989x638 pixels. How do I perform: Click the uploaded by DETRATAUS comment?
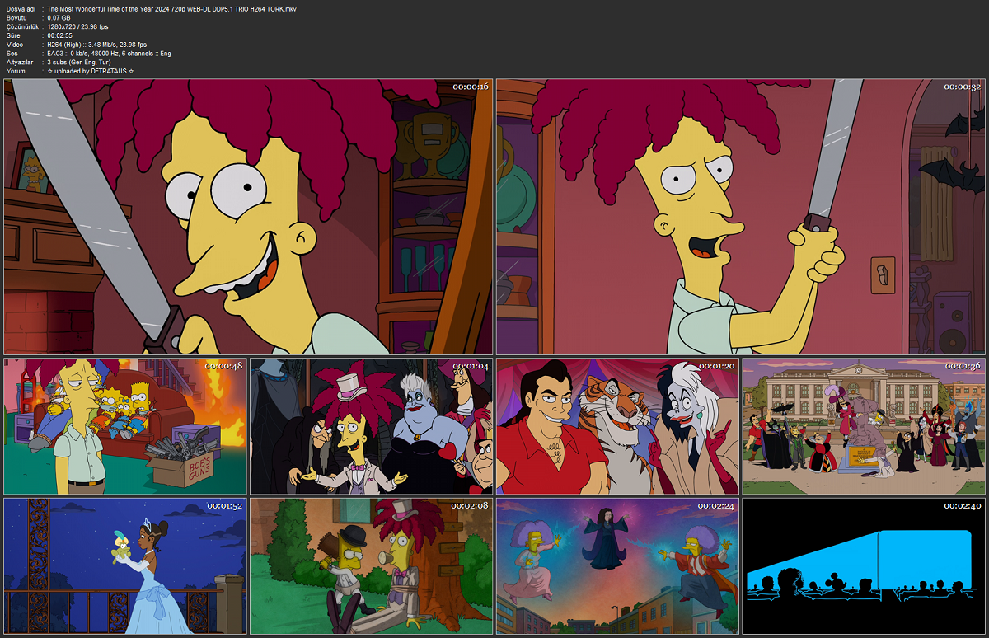click(91, 72)
